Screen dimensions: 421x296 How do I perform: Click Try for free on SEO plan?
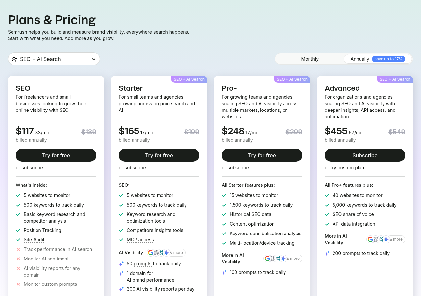[x=56, y=155]
